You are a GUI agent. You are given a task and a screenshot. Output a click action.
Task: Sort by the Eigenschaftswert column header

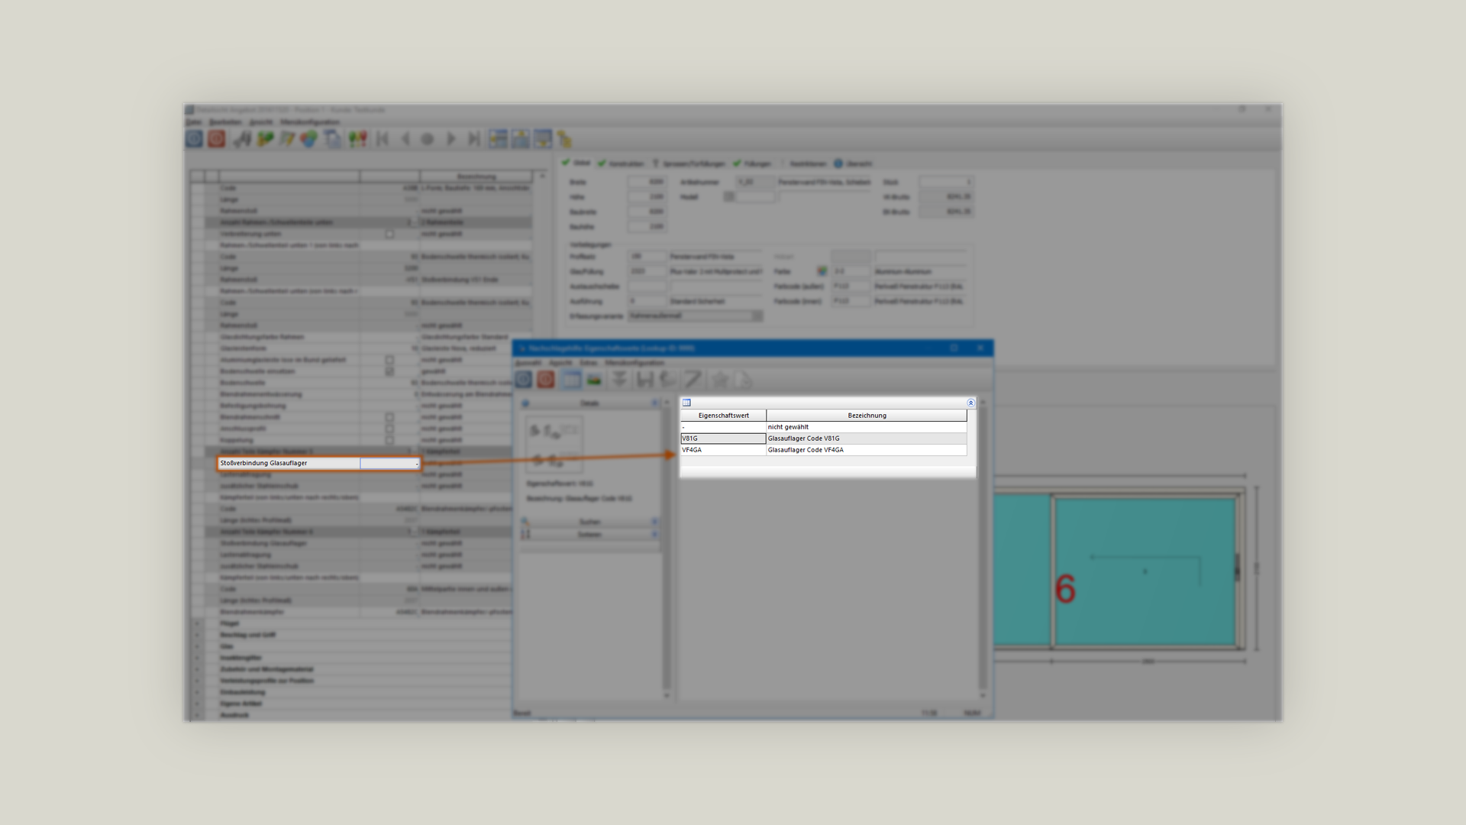pos(723,416)
